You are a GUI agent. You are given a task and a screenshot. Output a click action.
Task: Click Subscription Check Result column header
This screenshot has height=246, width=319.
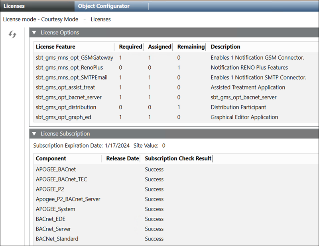(178, 158)
